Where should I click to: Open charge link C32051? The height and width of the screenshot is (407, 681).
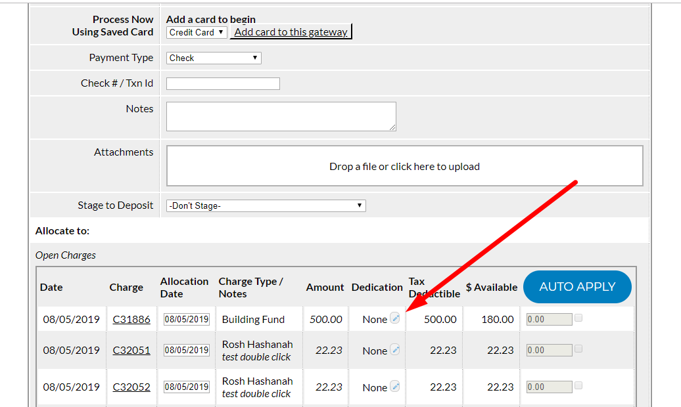tap(131, 351)
